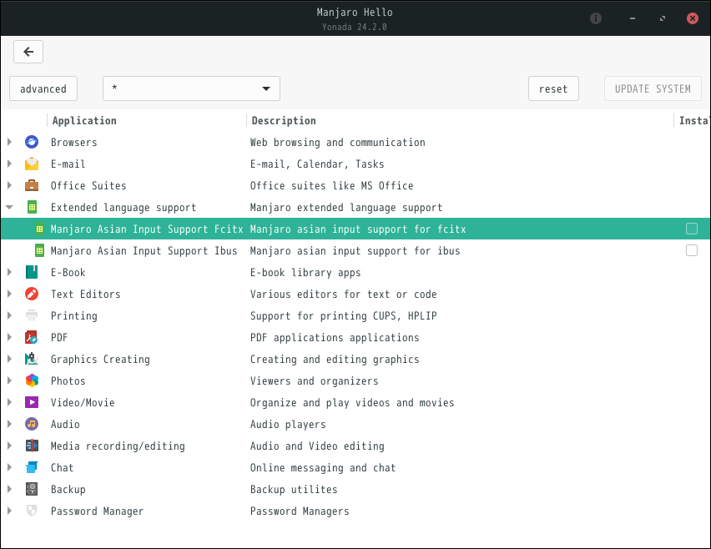The height and width of the screenshot is (549, 711).
Task: Expand the Video/Movie category
Action: coord(9,402)
